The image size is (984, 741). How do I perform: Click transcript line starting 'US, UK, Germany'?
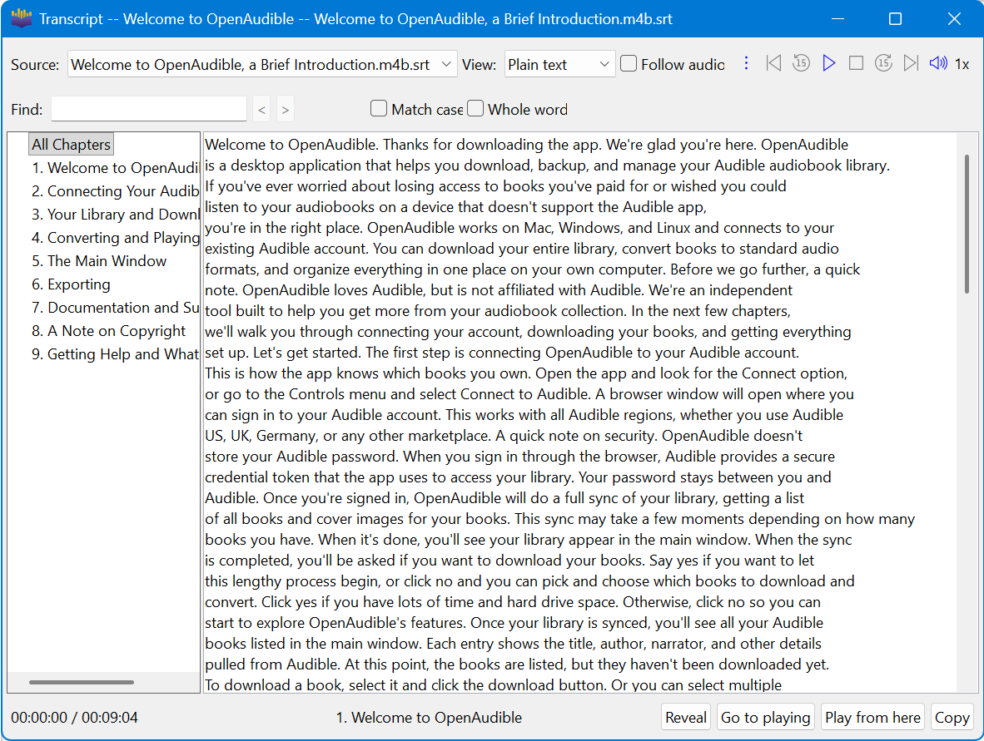point(504,435)
